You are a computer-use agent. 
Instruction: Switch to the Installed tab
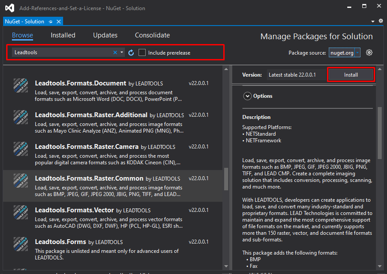tap(63, 35)
